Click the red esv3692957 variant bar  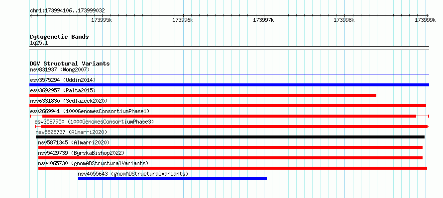(x=203, y=95)
